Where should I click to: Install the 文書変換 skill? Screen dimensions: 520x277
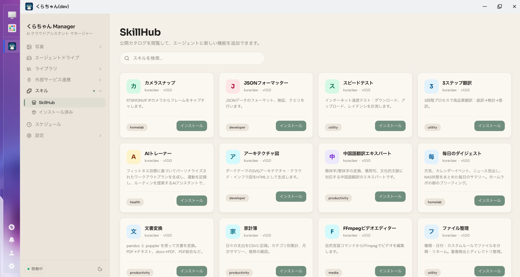(x=192, y=271)
